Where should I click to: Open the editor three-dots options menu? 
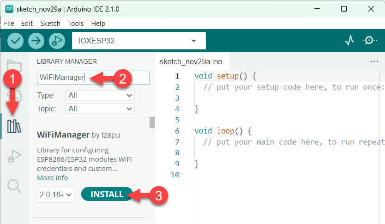374,61
